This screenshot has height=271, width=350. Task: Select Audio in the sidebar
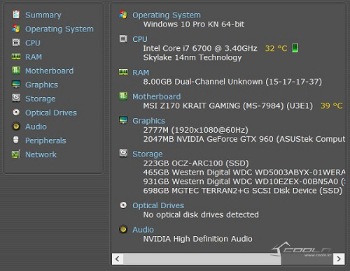click(36, 126)
